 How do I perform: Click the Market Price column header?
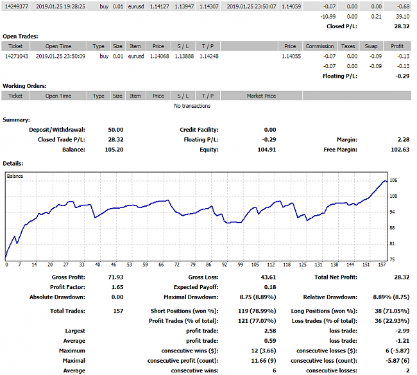(x=261, y=96)
